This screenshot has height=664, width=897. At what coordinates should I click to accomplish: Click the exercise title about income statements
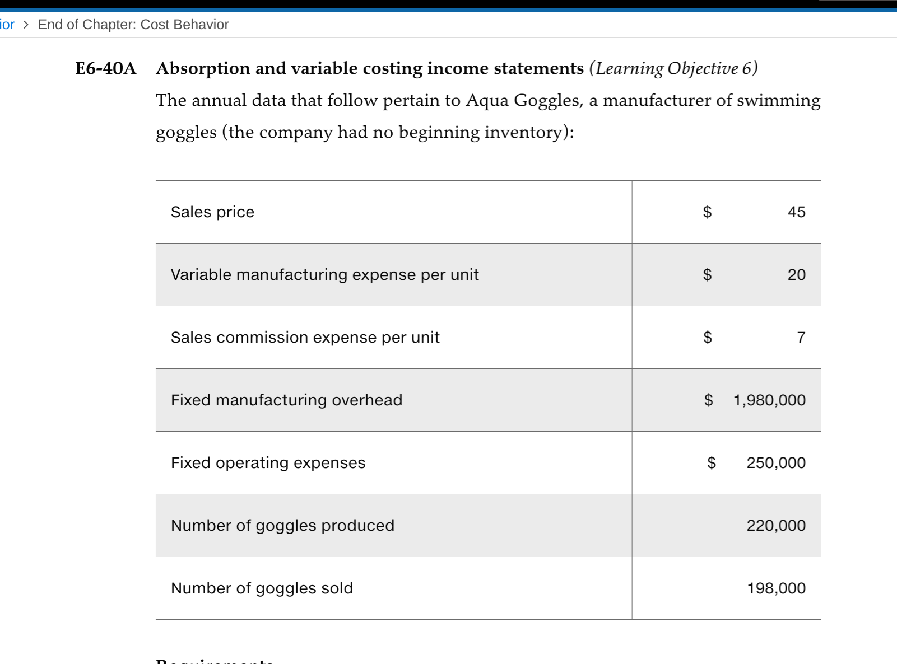click(370, 68)
